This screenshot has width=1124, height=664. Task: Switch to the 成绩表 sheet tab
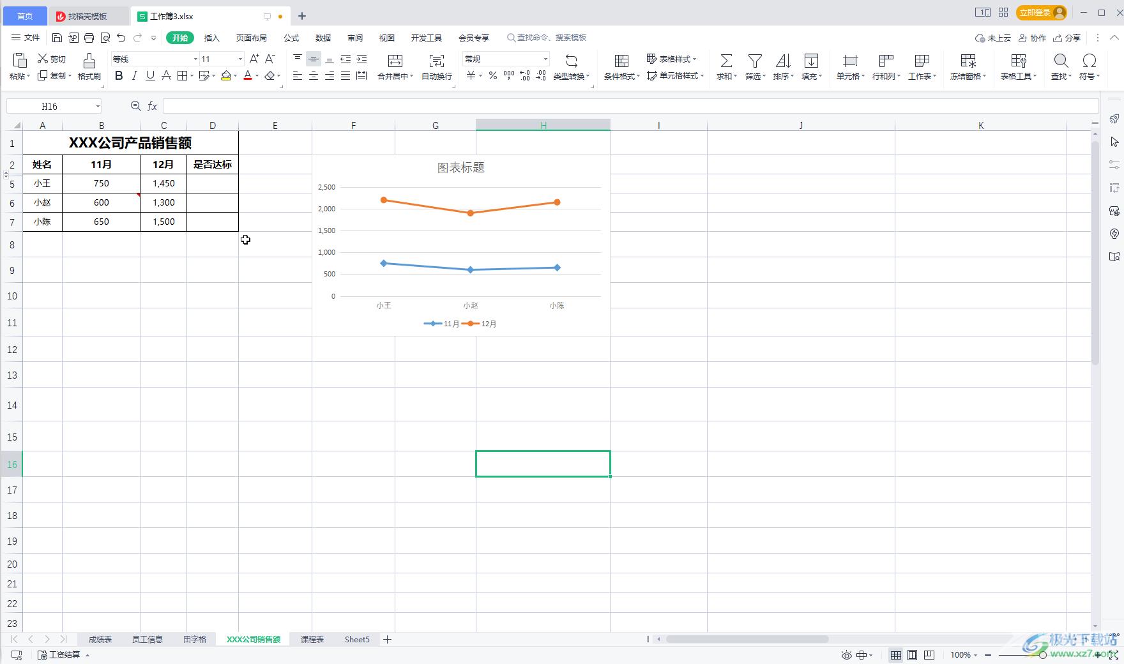(x=100, y=639)
